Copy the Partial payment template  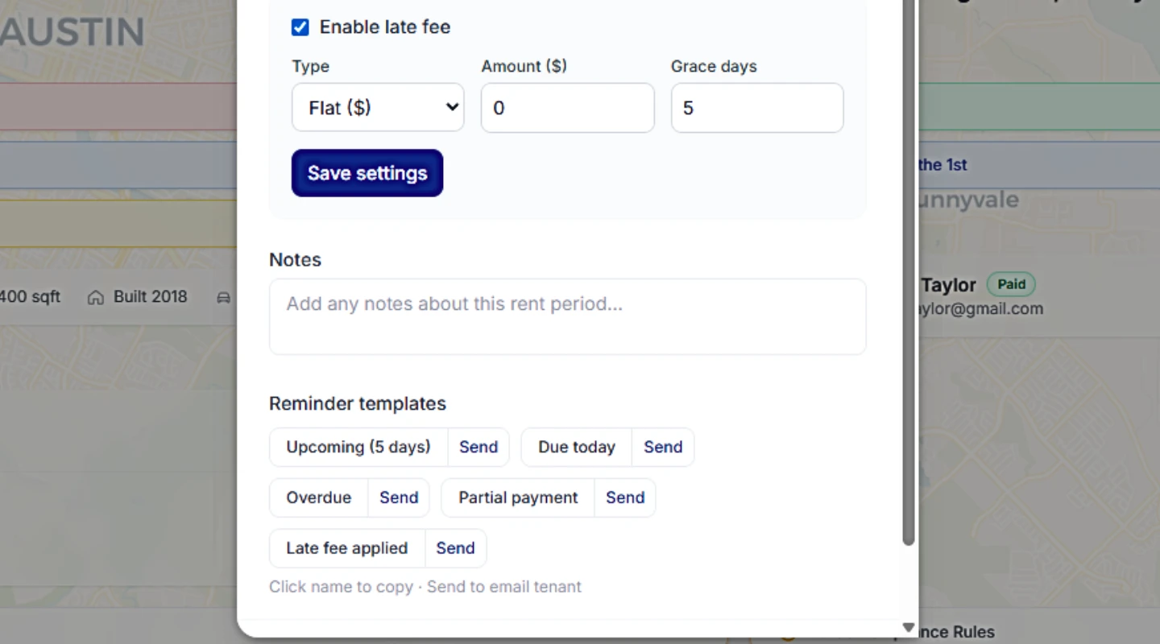[x=518, y=497]
